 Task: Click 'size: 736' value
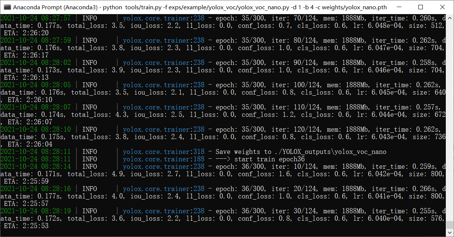point(429,137)
